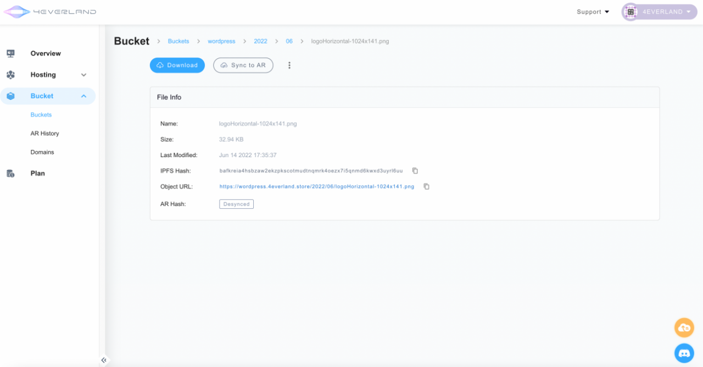The width and height of the screenshot is (703, 367).
Task: Click the Bucket cube icon
Action: (x=10, y=96)
